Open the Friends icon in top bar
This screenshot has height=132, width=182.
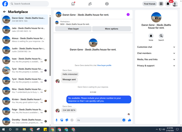click(x=90, y=4)
